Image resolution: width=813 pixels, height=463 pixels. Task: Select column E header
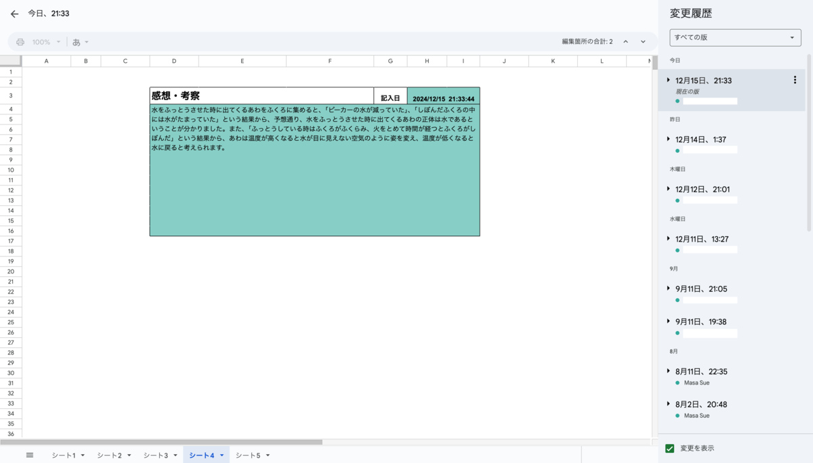pyautogui.click(x=242, y=61)
